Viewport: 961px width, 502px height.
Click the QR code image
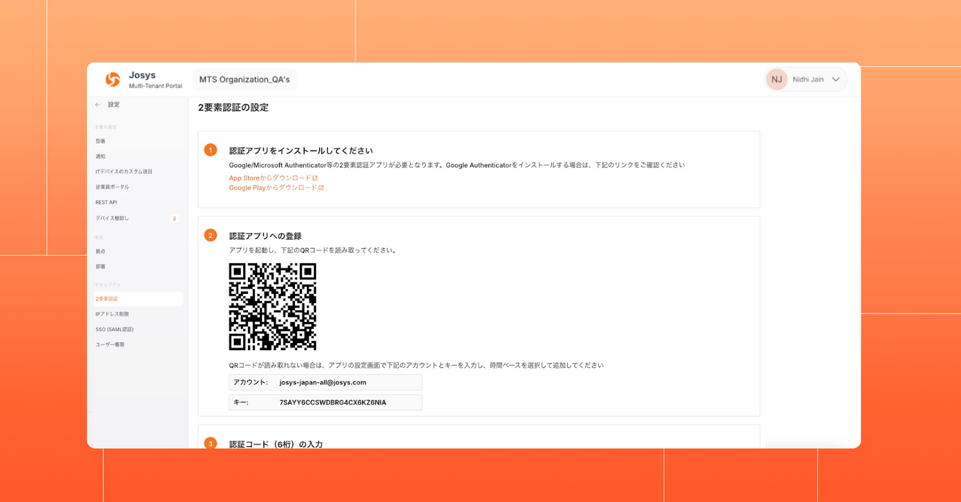pos(273,306)
